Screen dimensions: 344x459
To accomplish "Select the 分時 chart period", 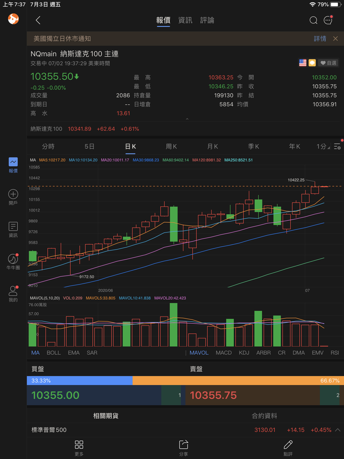I will tap(48, 146).
